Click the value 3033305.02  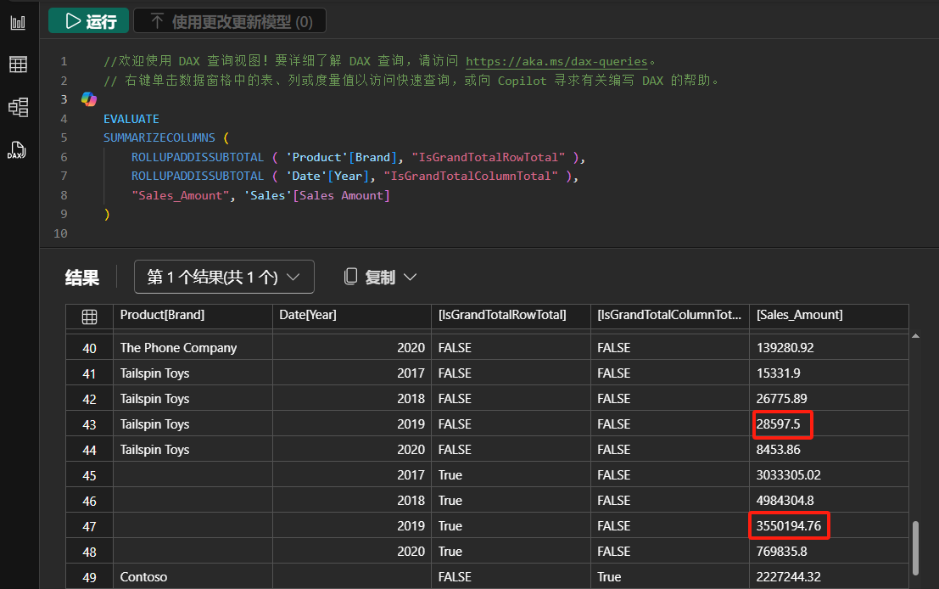tap(788, 475)
